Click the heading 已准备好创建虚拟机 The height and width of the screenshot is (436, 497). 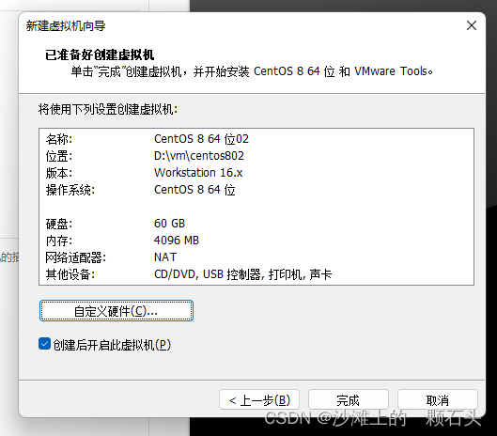pyautogui.click(x=100, y=54)
